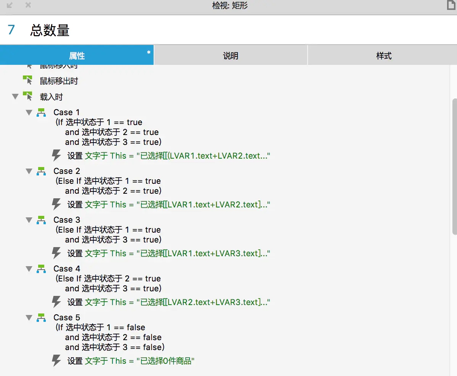Collapse the 载入时 event tree
This screenshot has height=376, width=457.
[15, 96]
